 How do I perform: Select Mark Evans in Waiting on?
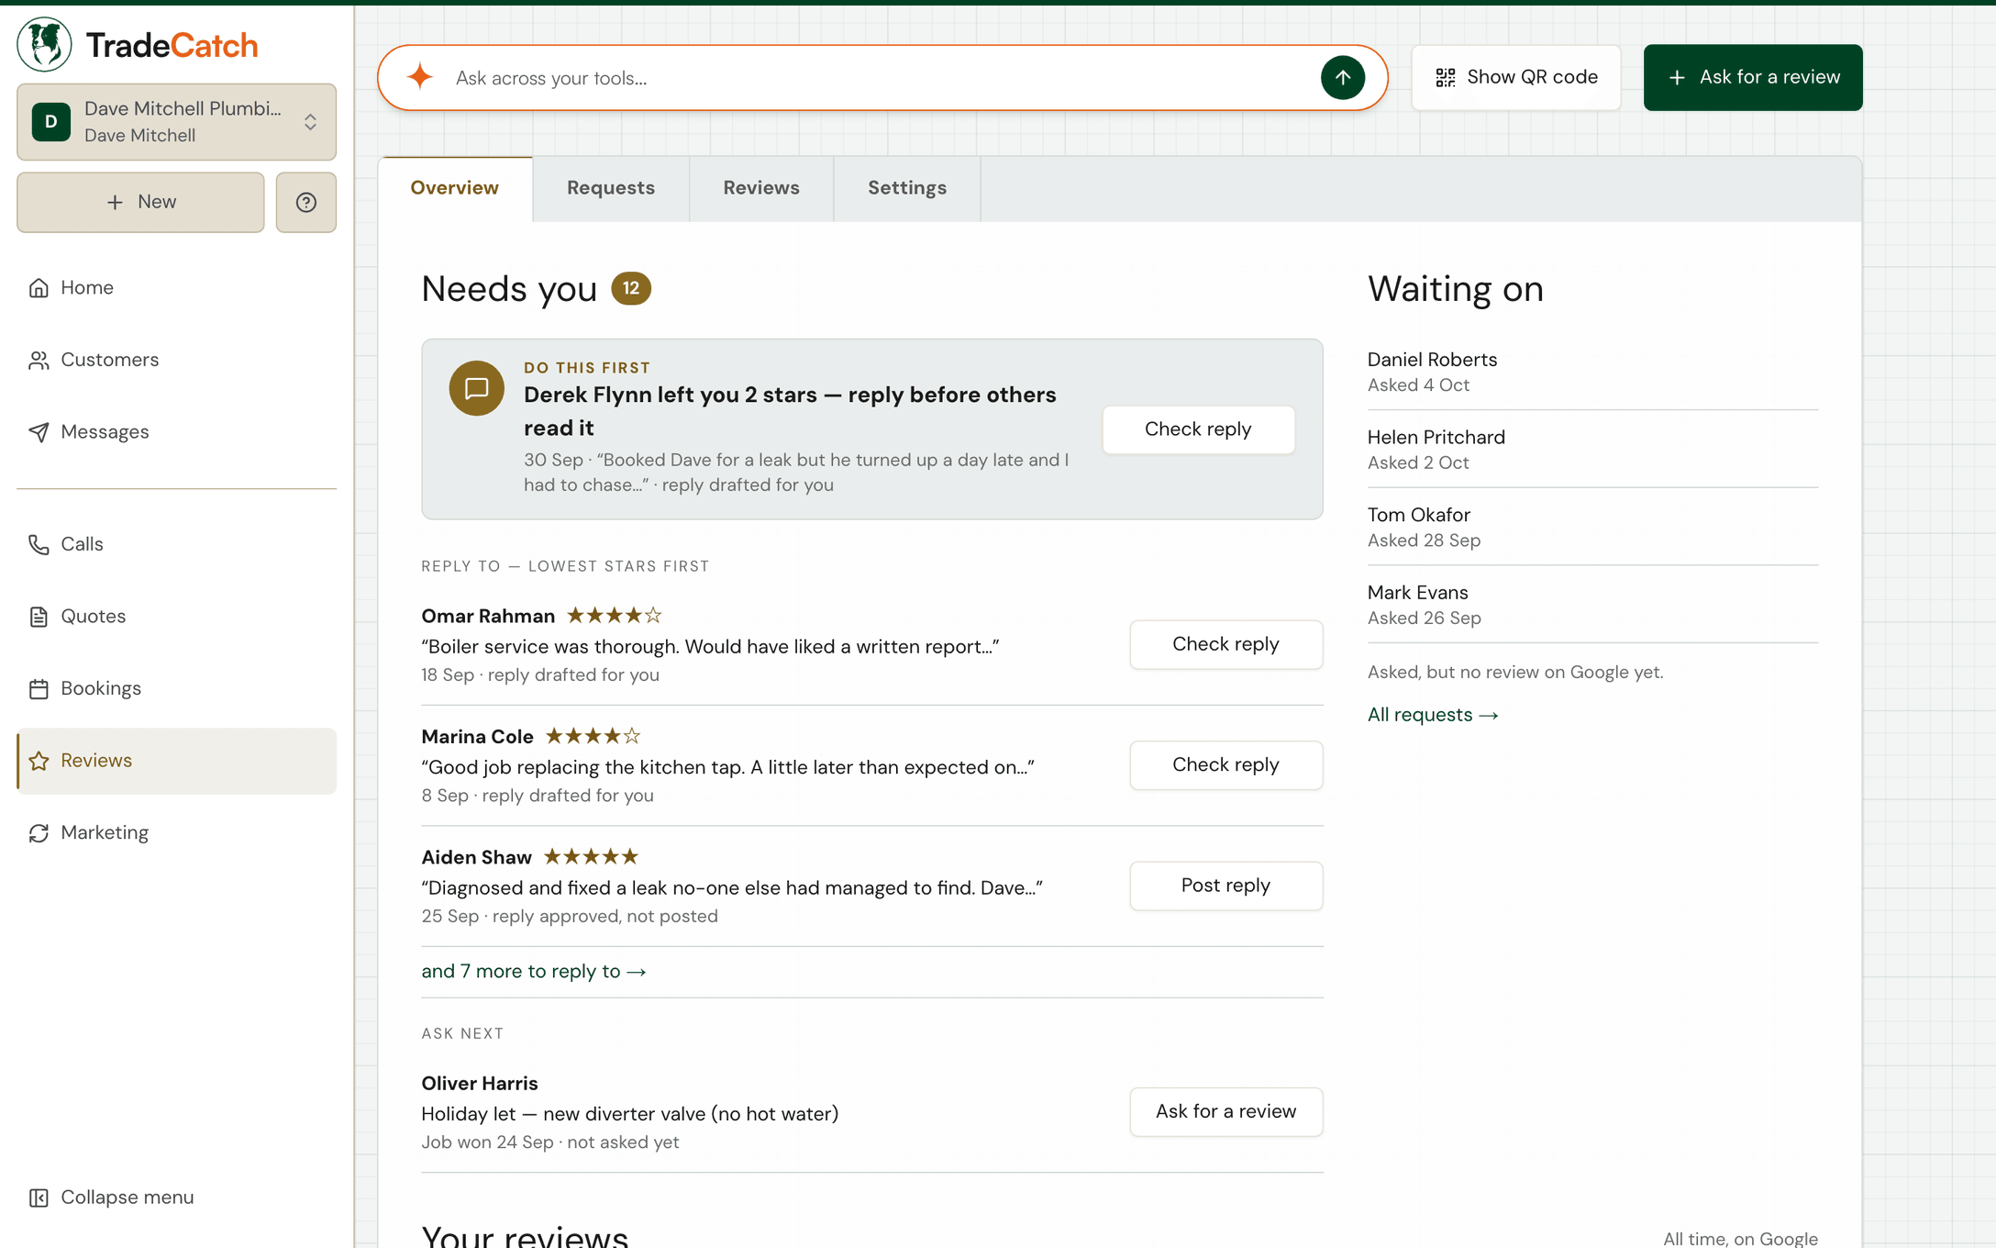click(1592, 605)
